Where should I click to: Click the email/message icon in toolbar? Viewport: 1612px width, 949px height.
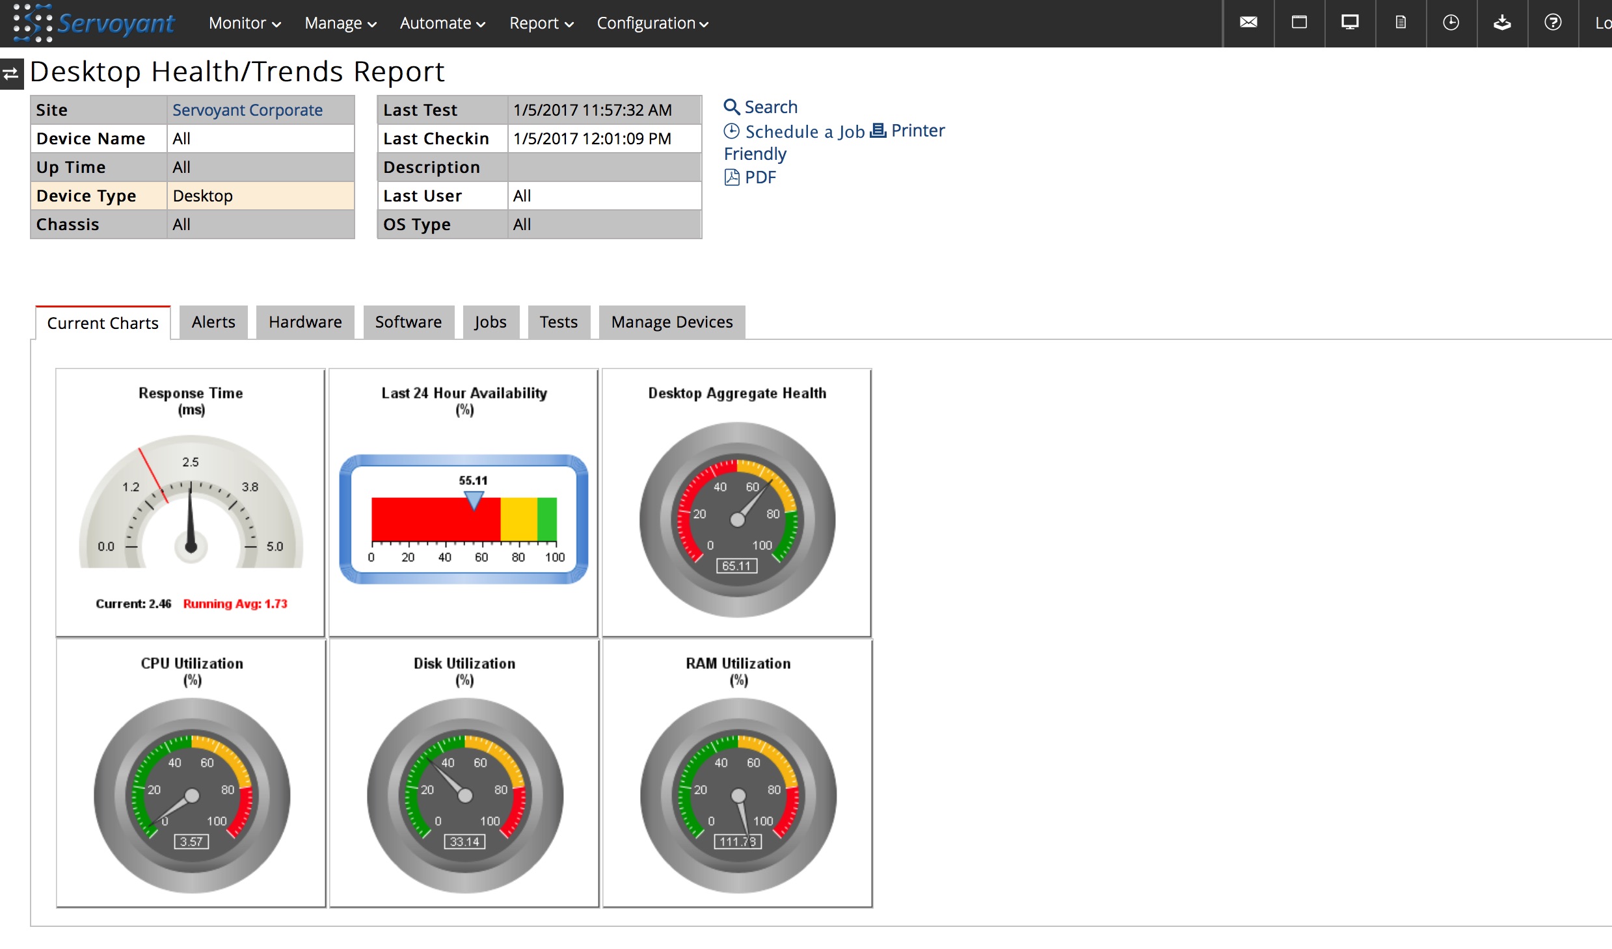[x=1249, y=23]
